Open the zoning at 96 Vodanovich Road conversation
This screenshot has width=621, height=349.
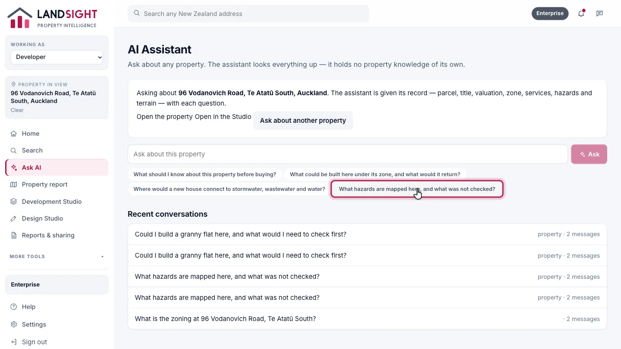(x=367, y=319)
